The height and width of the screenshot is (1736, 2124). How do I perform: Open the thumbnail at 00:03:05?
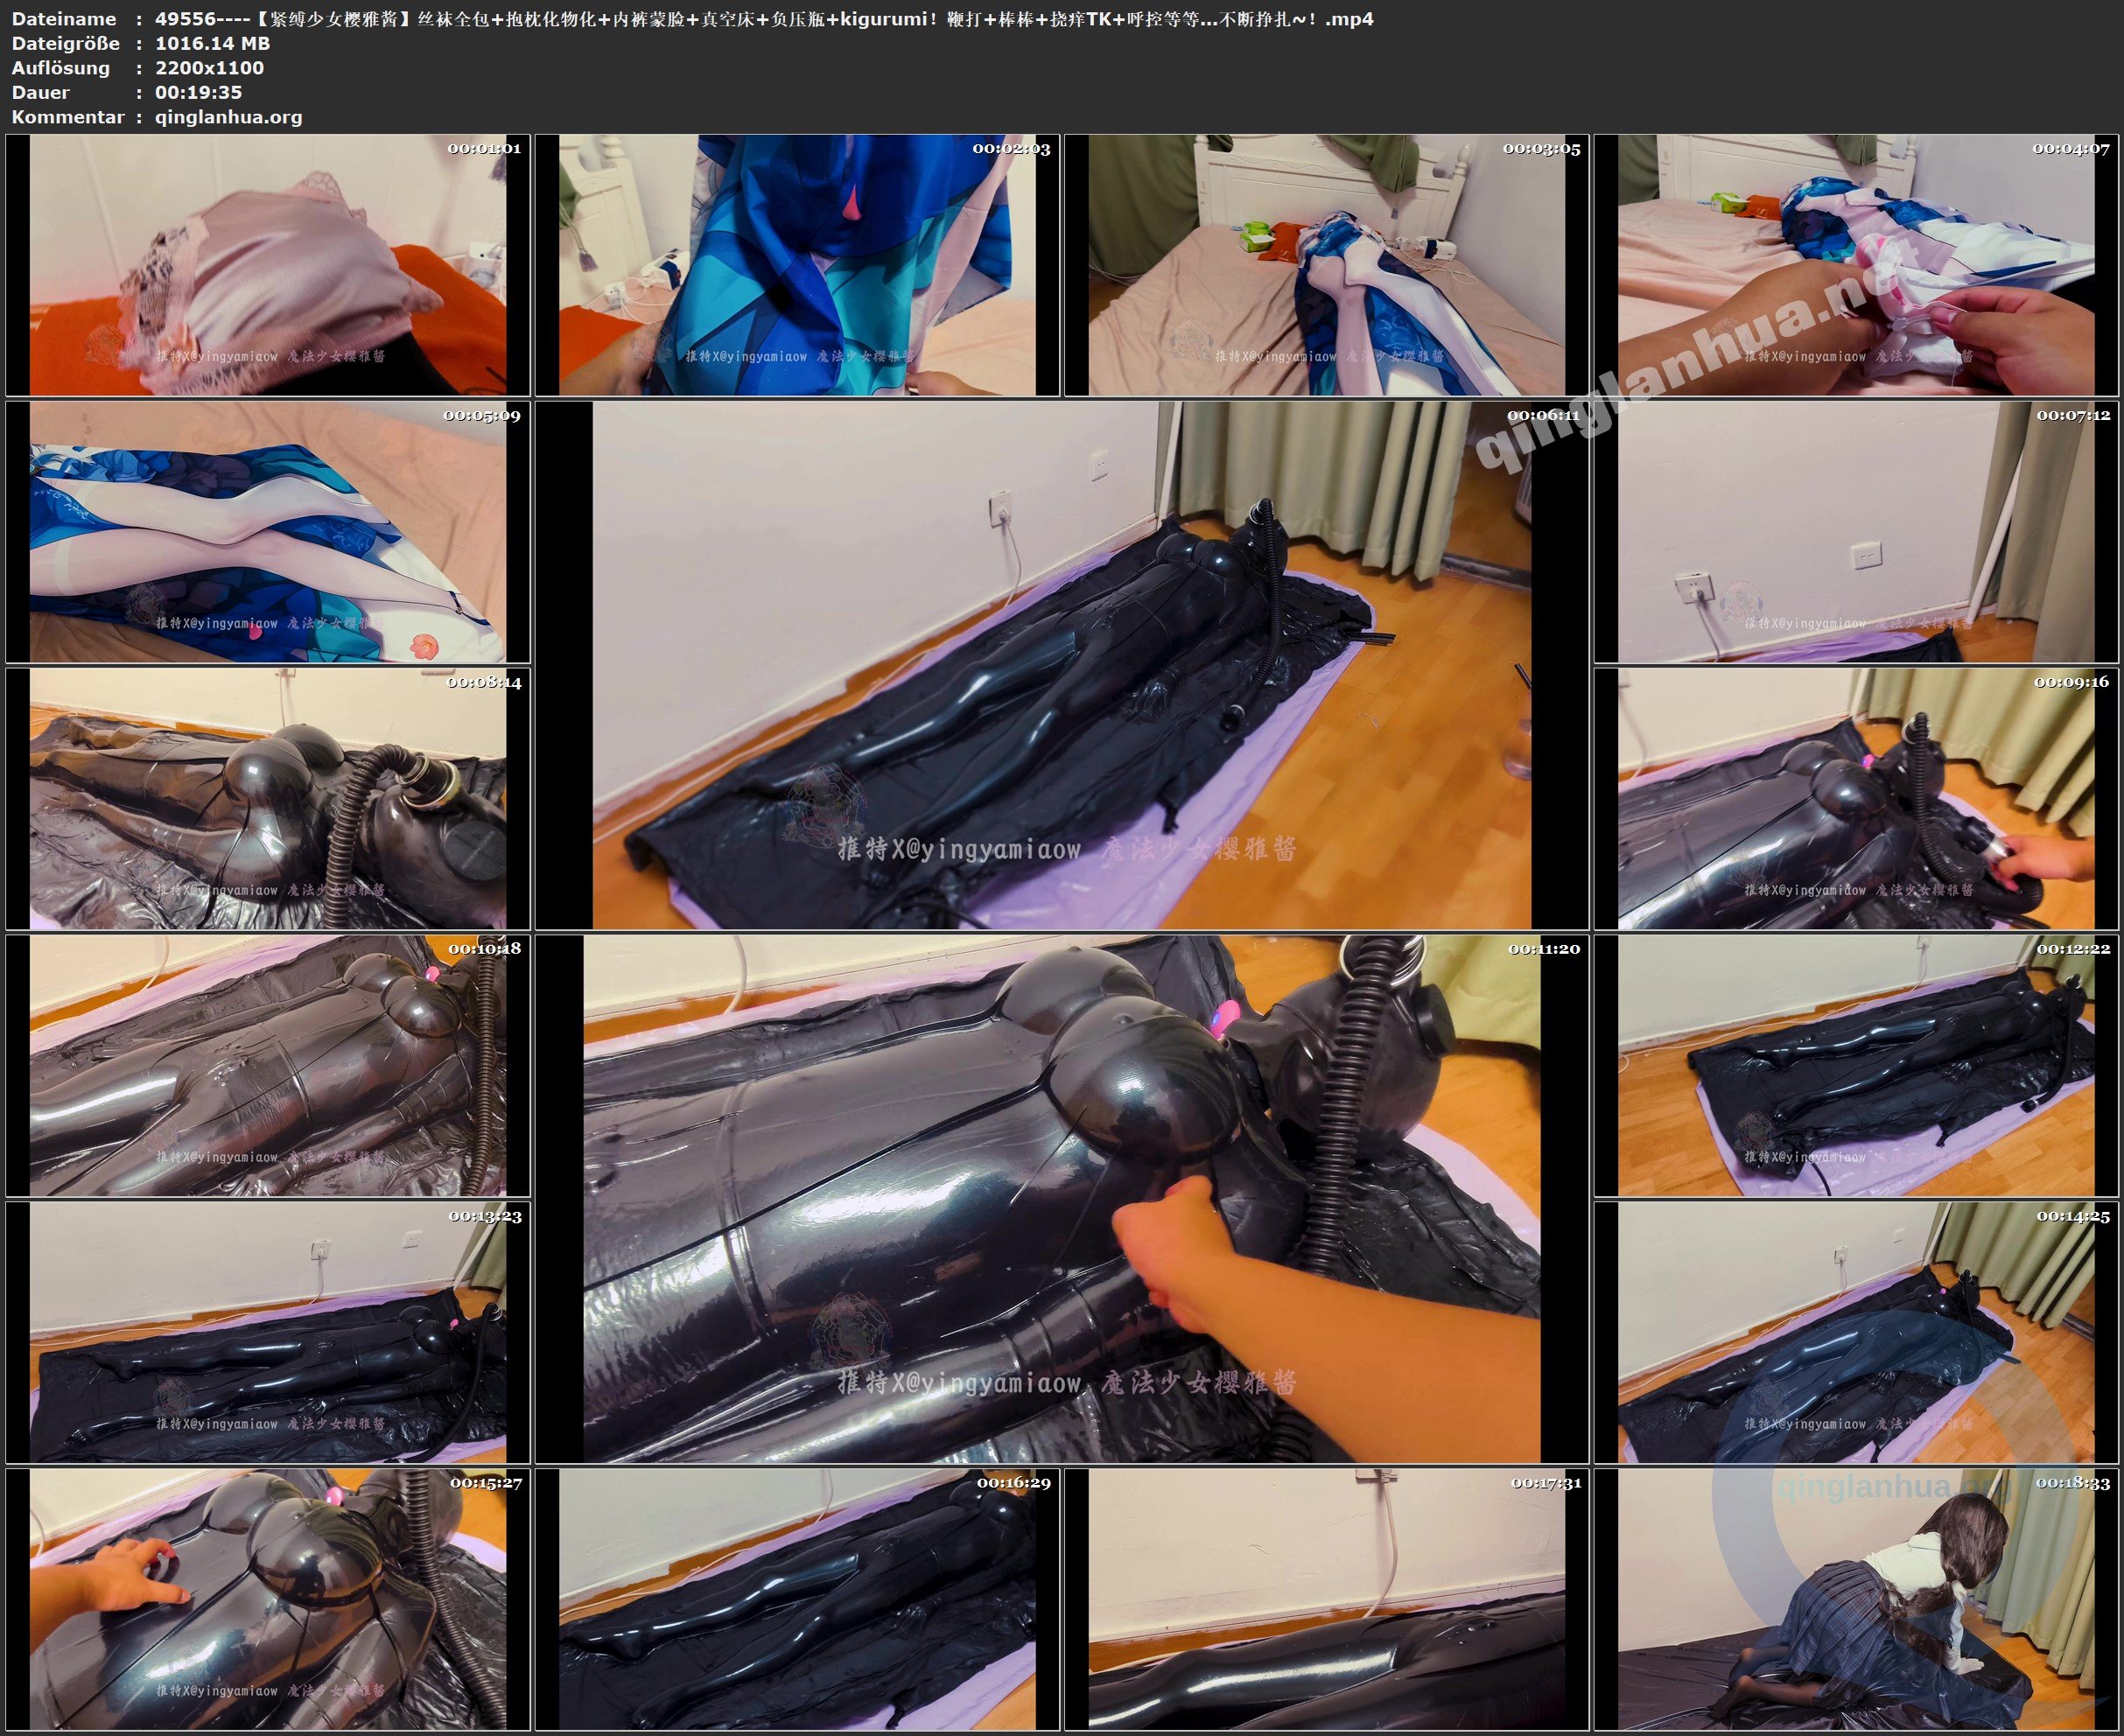(1326, 265)
